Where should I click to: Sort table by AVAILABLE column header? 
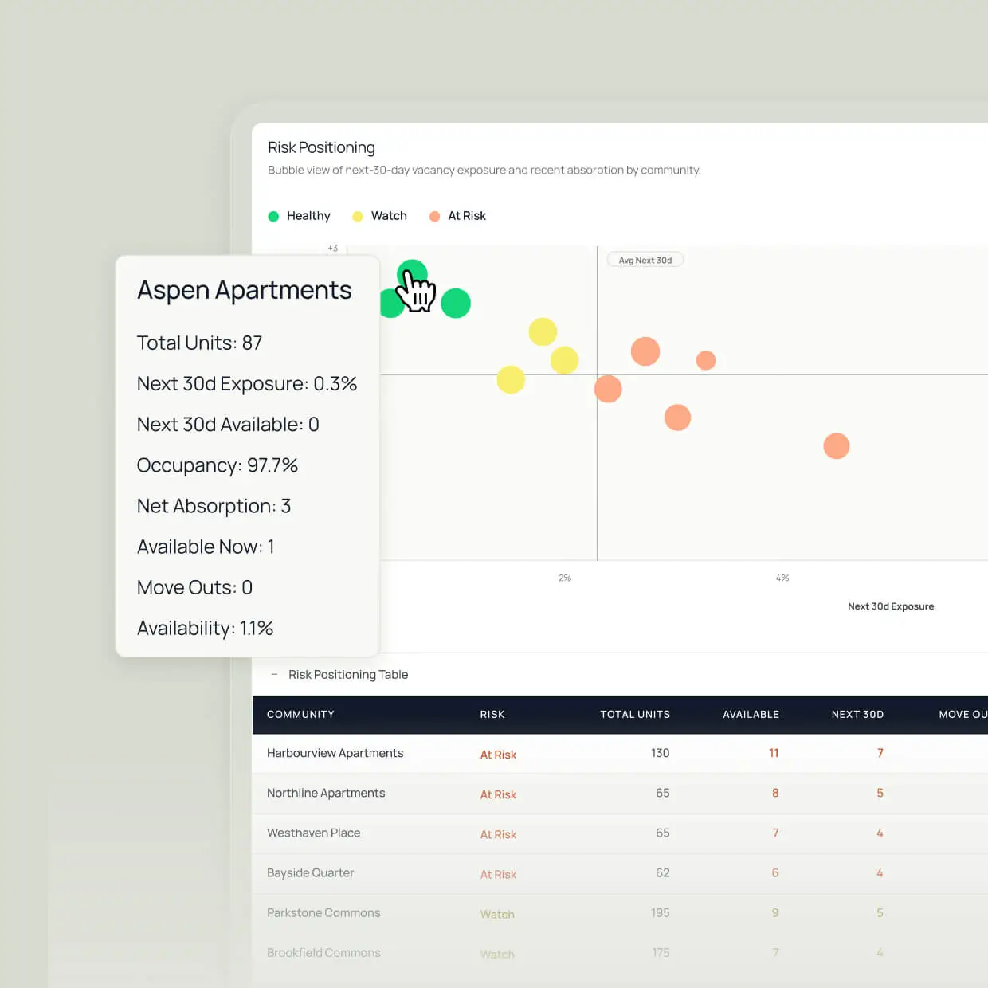[x=751, y=715]
